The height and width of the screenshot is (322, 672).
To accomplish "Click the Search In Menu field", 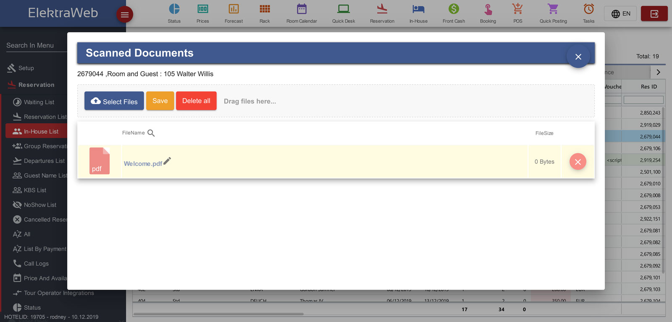I will click(37, 45).
